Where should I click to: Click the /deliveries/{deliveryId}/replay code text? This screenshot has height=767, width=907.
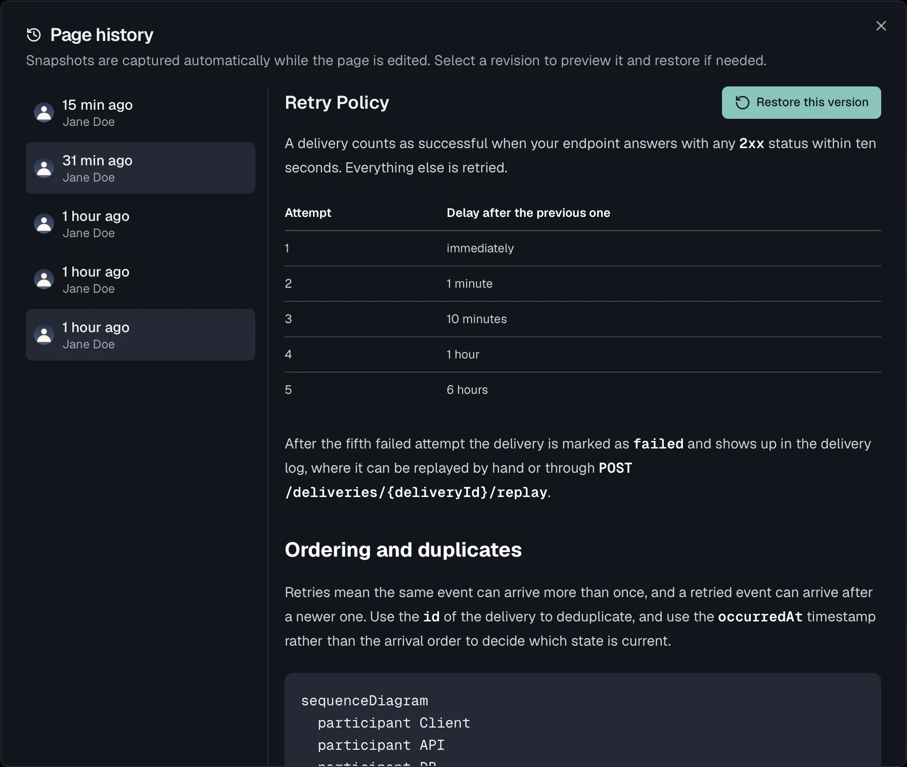pos(416,492)
